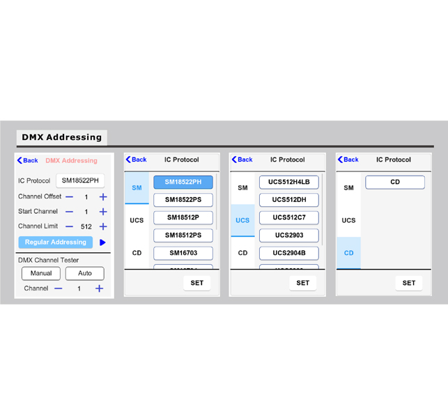Go Back from DMX Addressing panel
This screenshot has width=448, height=418.
click(x=28, y=160)
